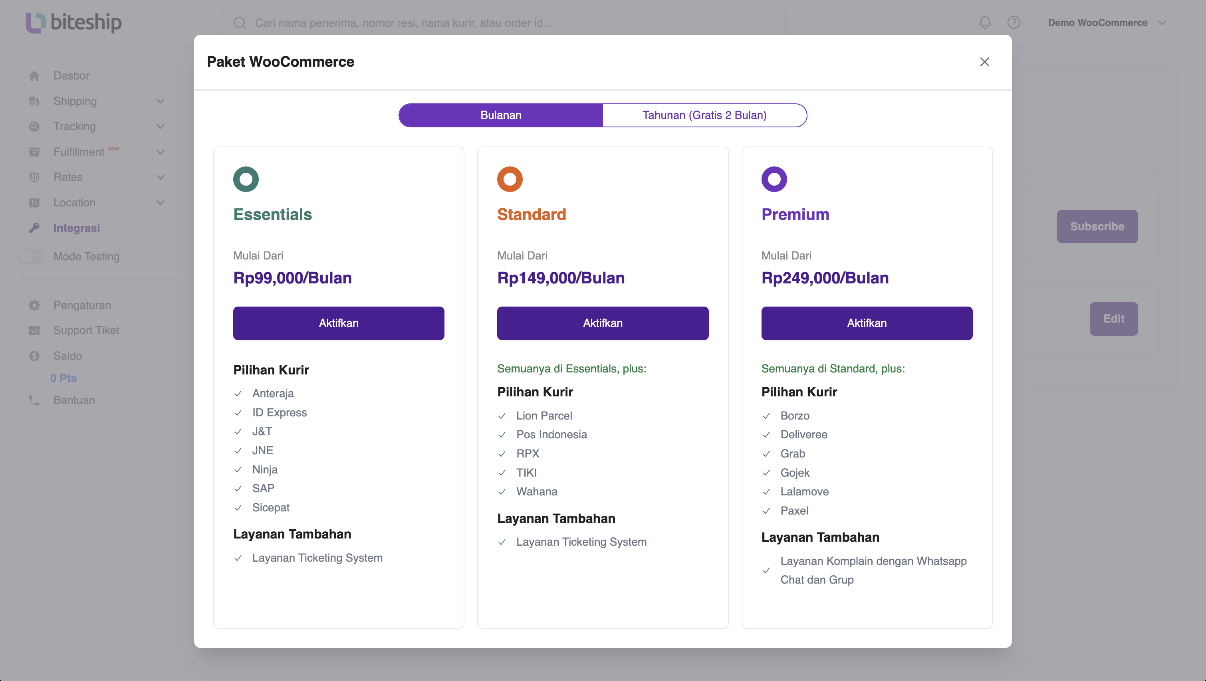Viewport: 1206px width, 681px height.
Task: Click the biteship logo
Action: (x=73, y=22)
